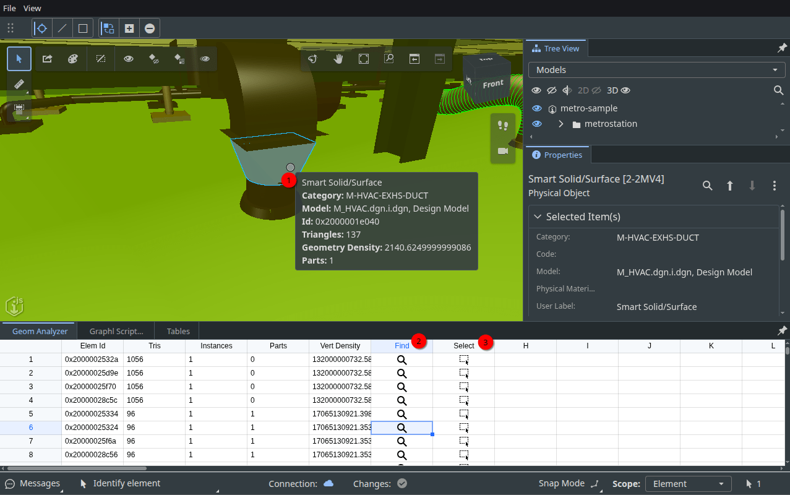Click Identify element in the status bar
The width and height of the screenshot is (790, 495).
(121, 483)
